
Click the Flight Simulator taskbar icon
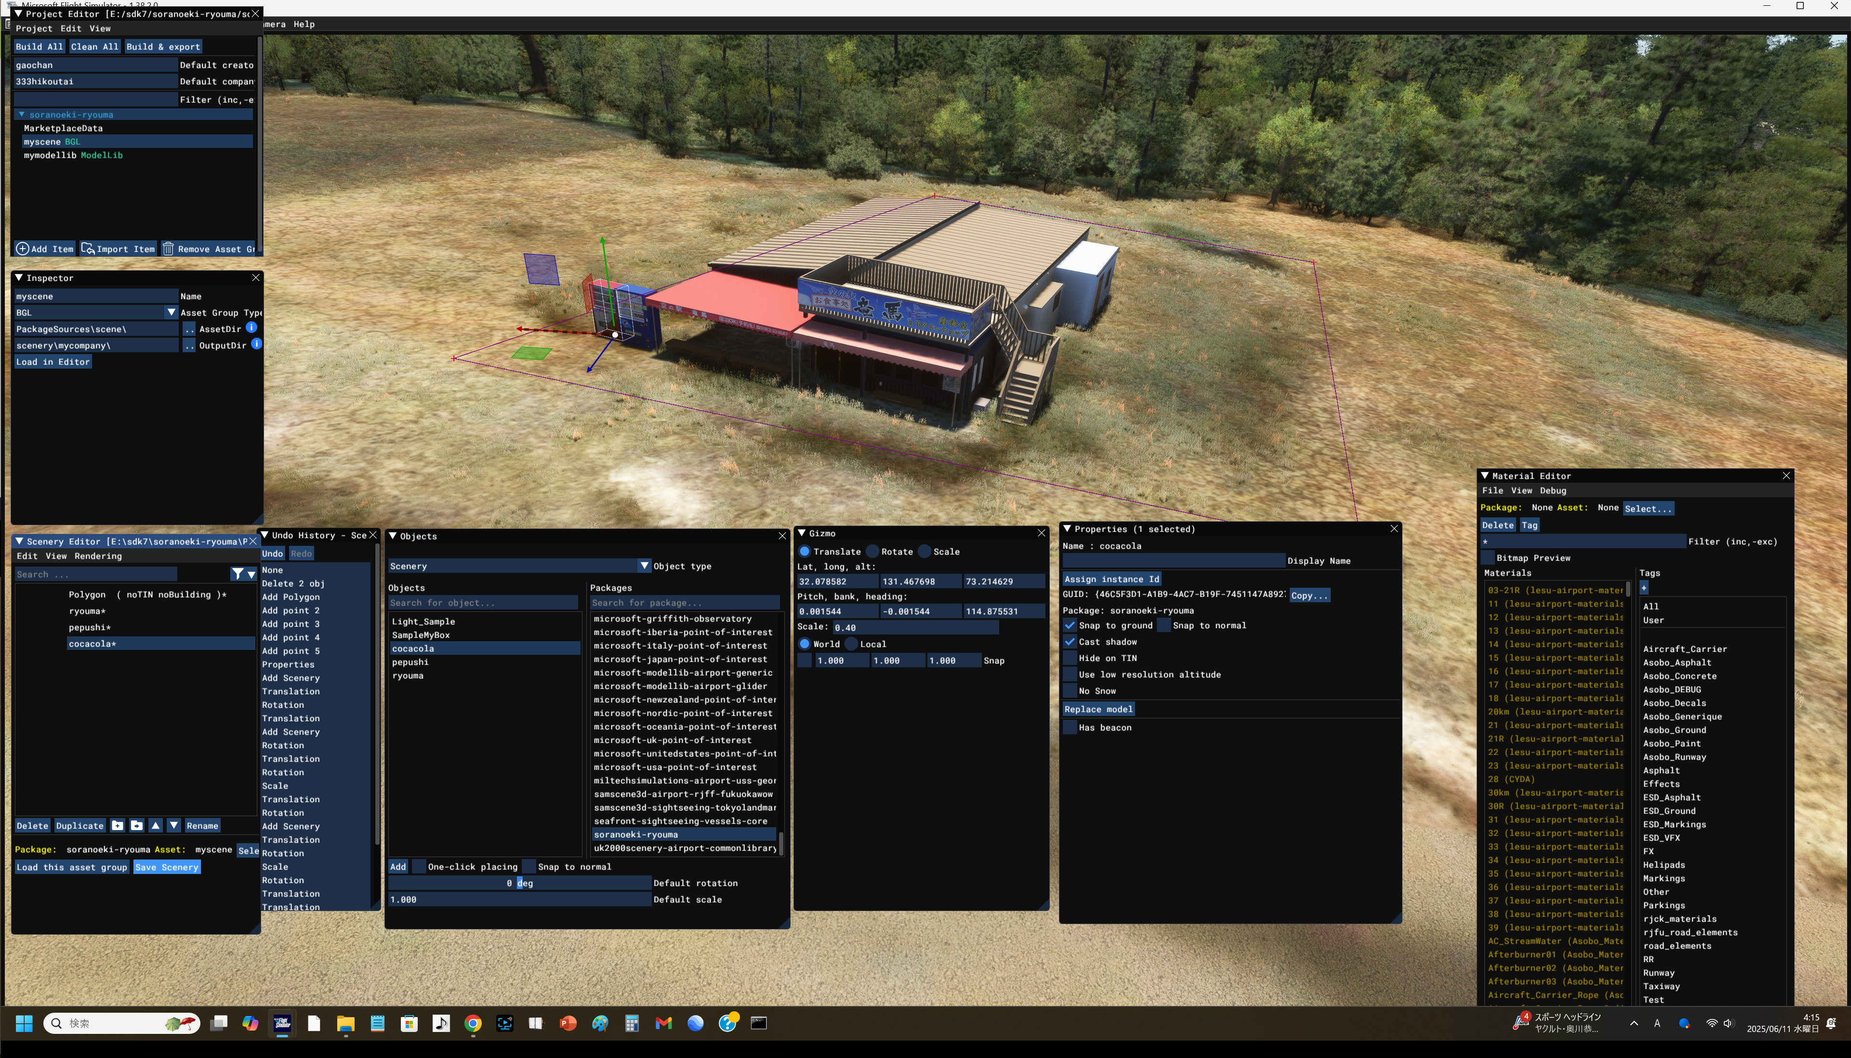click(282, 1023)
